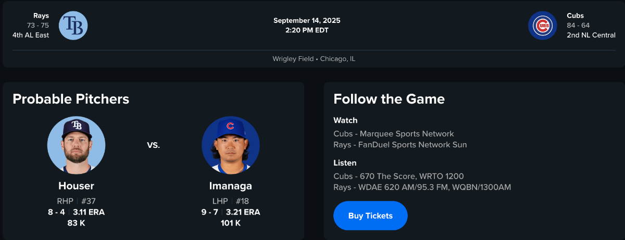Click the Houser pitcher name

click(x=76, y=186)
